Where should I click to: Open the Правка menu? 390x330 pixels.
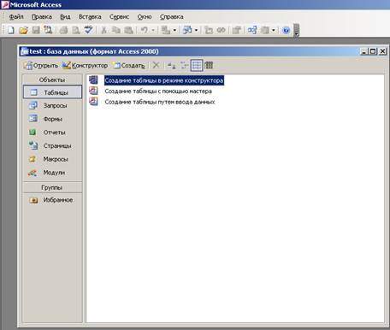point(42,17)
